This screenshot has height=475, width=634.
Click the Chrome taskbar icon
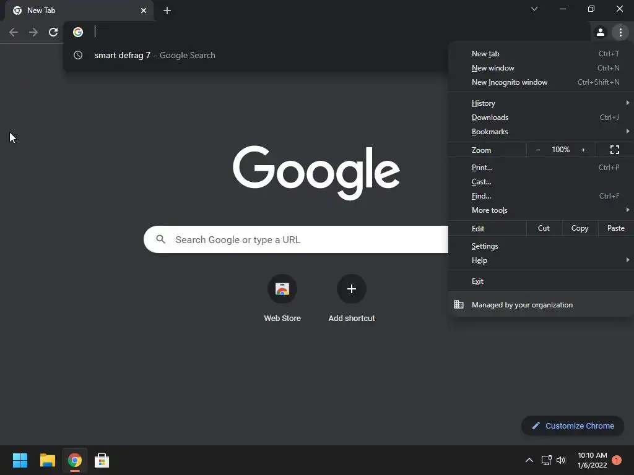click(75, 460)
